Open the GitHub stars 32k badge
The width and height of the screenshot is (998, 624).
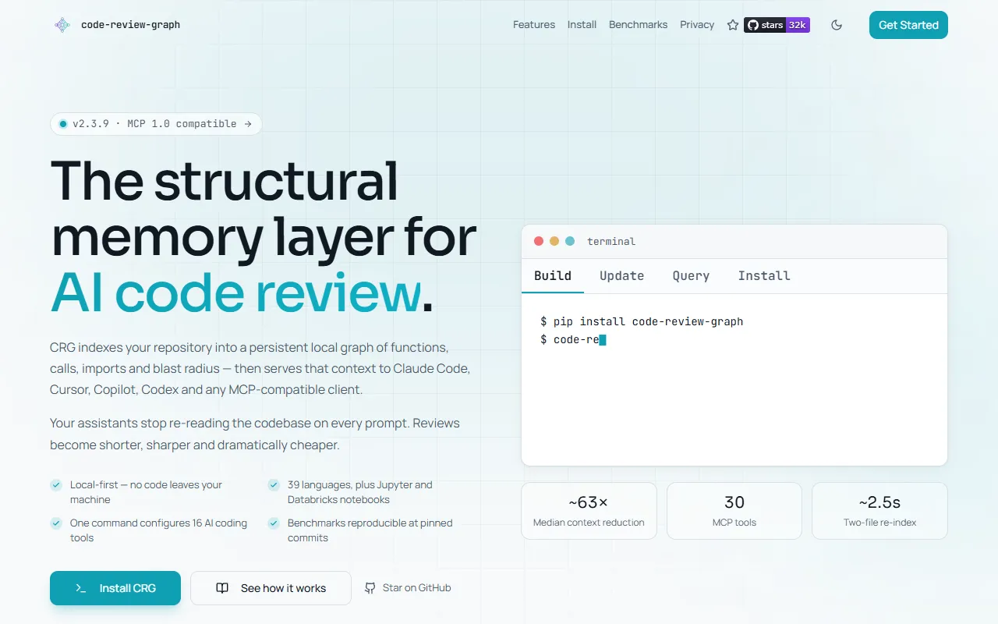[777, 25]
